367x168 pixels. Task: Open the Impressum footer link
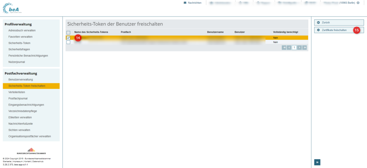pyautogui.click(x=18, y=161)
